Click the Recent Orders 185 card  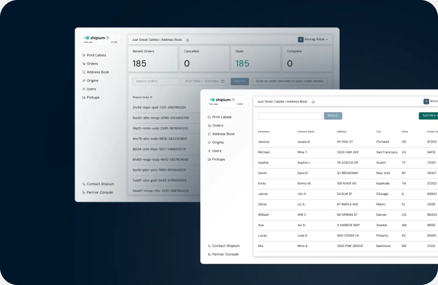[x=153, y=59]
